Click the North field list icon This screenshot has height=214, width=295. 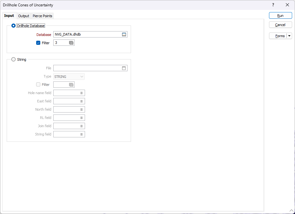[82, 109]
